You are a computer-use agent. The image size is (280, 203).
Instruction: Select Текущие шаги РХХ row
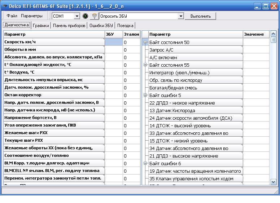54,141
